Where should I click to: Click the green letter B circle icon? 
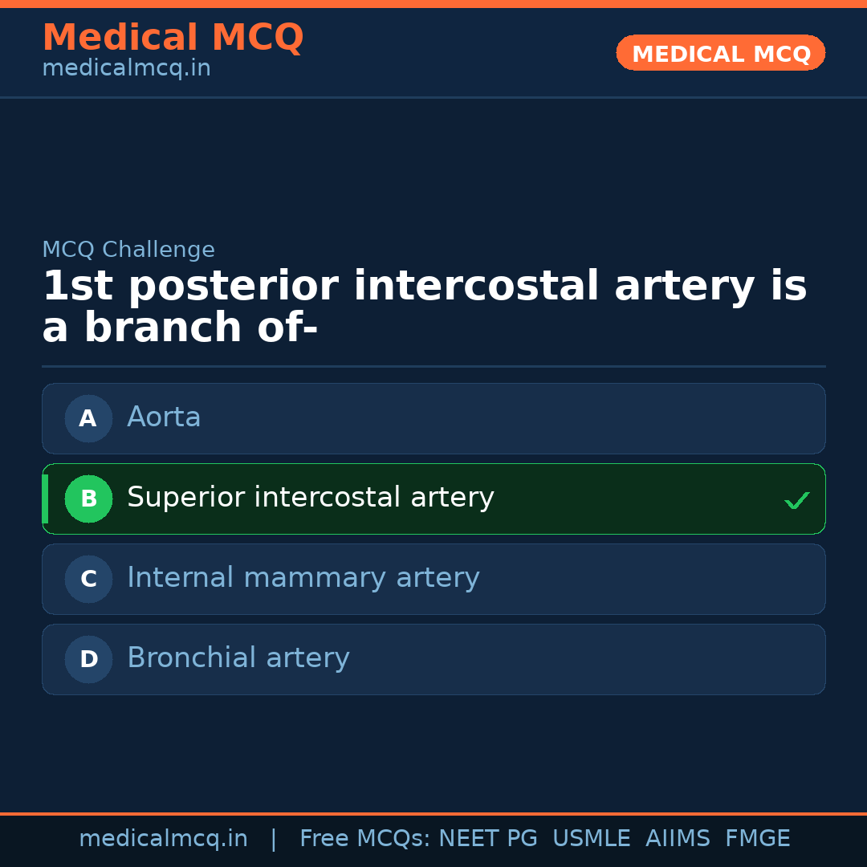[x=88, y=499]
